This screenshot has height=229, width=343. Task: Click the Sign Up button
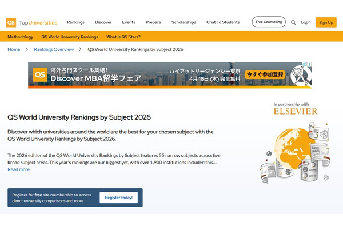pyautogui.click(x=326, y=22)
